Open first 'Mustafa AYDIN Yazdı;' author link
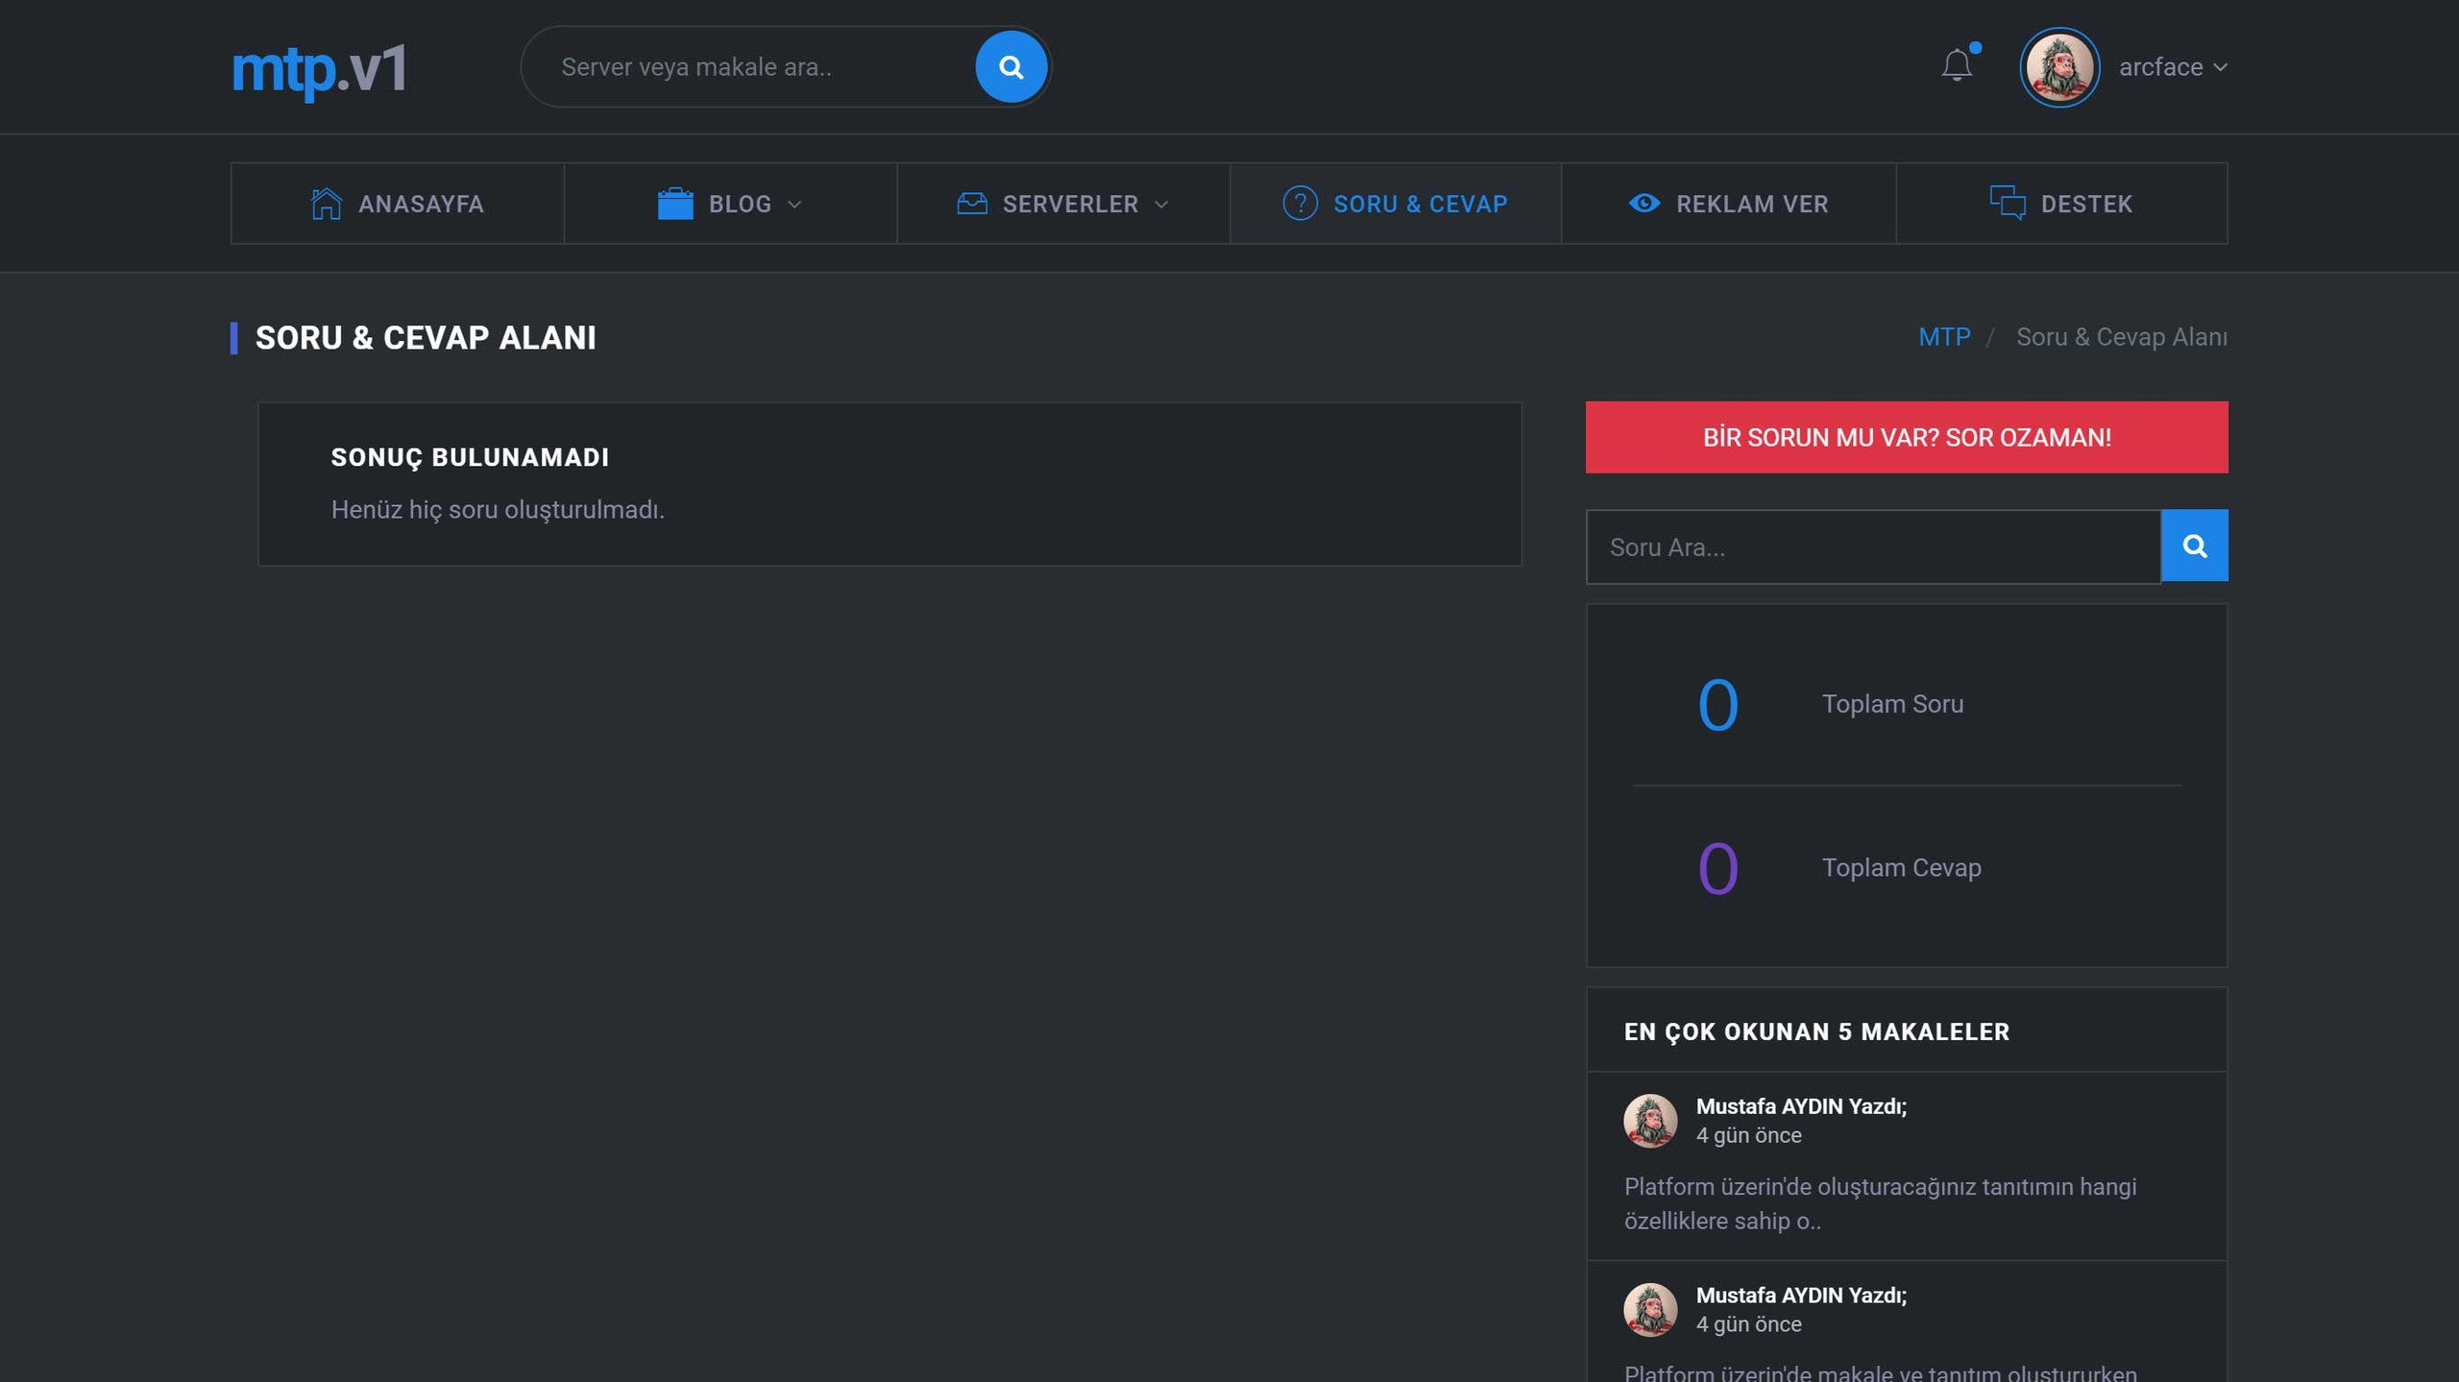 (1801, 1106)
